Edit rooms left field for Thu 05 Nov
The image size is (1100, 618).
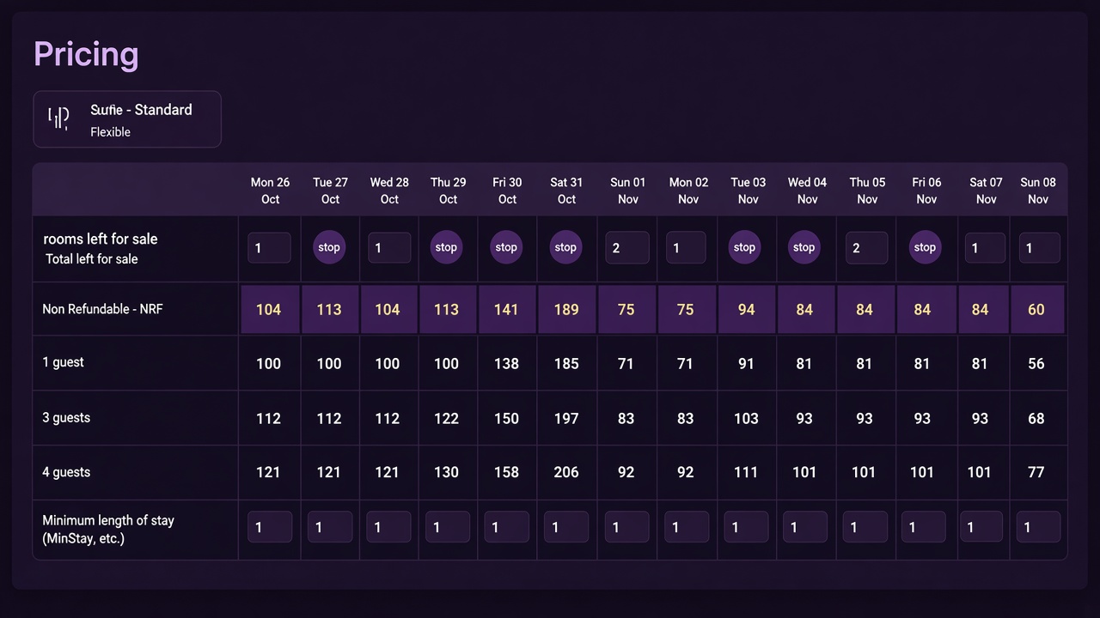pos(866,248)
